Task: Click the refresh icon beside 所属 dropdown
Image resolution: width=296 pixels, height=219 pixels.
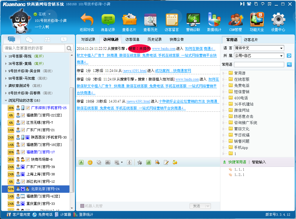Action: 289,55
